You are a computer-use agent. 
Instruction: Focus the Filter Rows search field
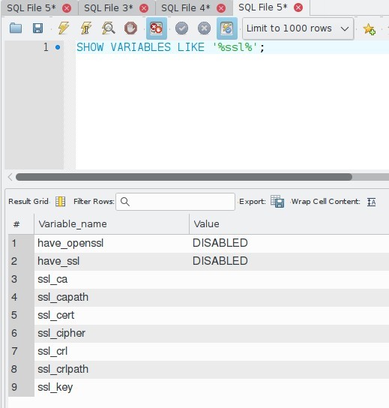point(175,202)
